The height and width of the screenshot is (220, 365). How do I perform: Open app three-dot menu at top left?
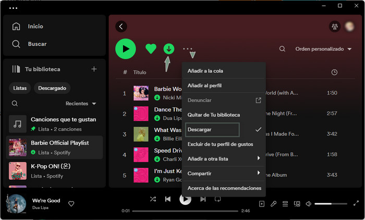(13, 8)
